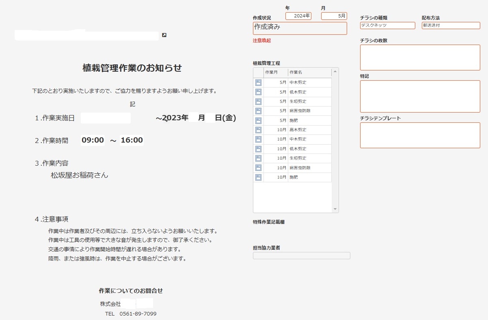Viewport: 488px width, 320px height.
Task: Click the row icon for 5月 生垣剪定
Action: click(x=258, y=102)
